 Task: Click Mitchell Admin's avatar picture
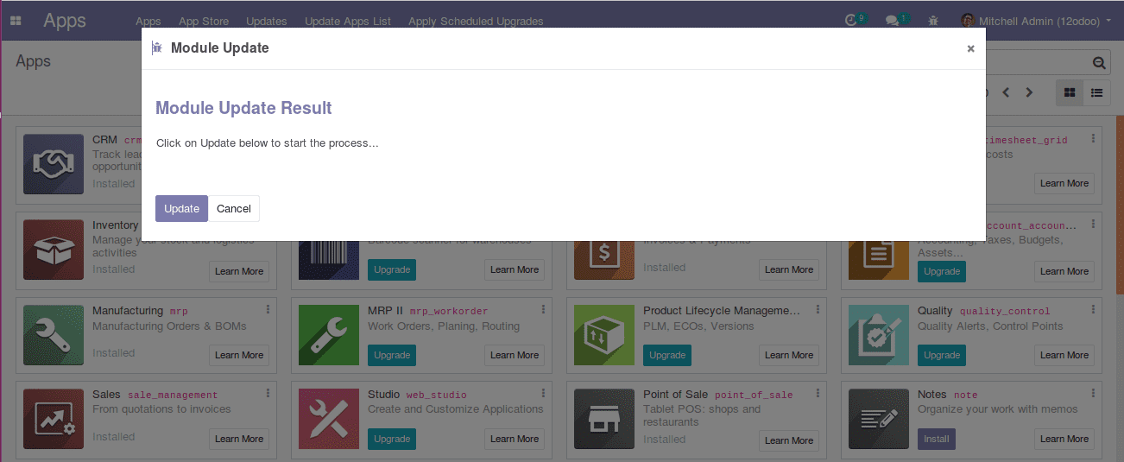coord(968,21)
